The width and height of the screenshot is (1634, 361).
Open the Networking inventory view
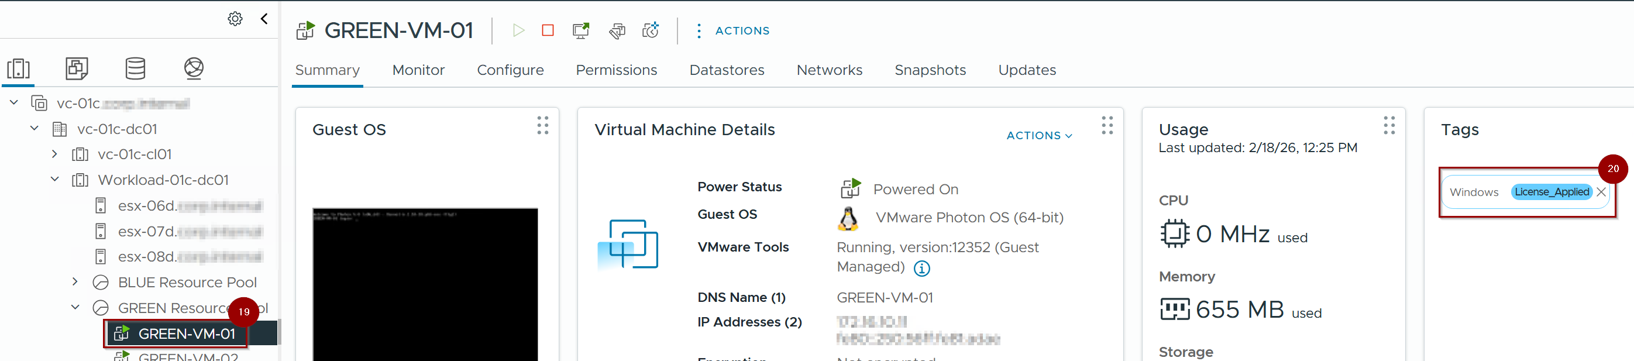(194, 68)
